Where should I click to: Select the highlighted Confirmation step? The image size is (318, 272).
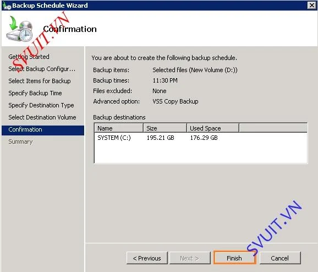click(x=43, y=130)
